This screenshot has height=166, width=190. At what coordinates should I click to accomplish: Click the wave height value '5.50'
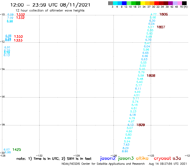click(143, 66)
